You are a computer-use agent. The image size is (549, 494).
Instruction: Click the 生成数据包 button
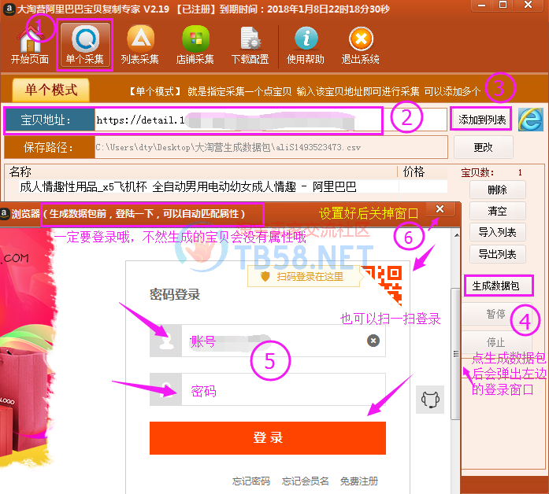(x=499, y=286)
